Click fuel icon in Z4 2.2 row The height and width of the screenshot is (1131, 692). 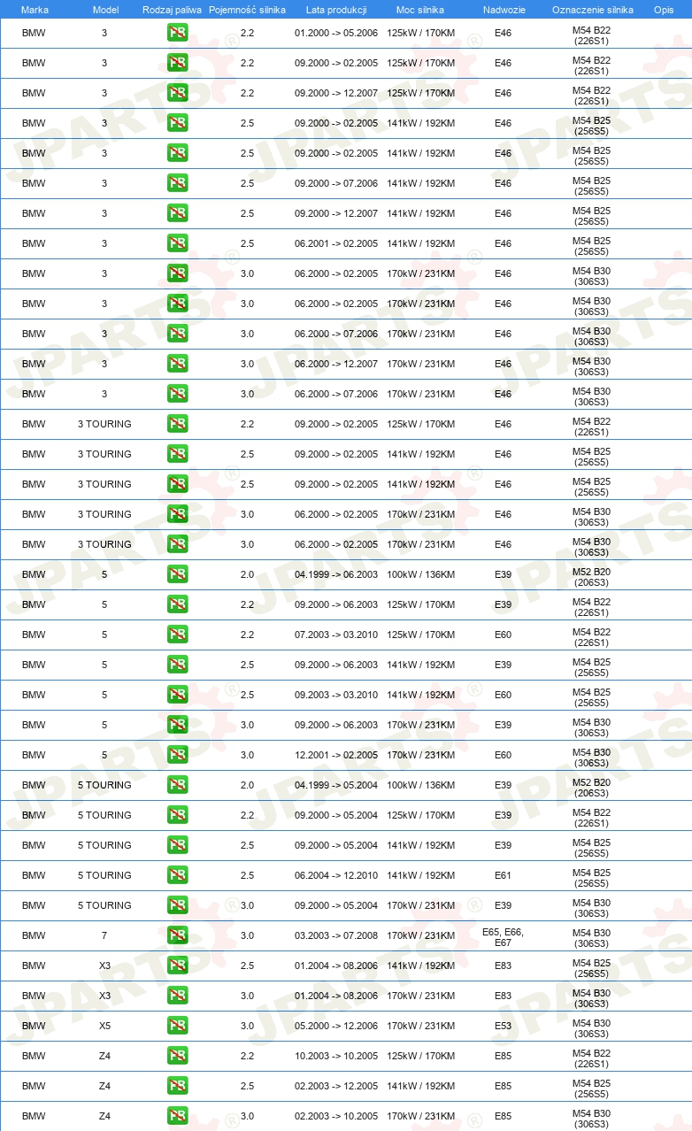click(x=177, y=1057)
